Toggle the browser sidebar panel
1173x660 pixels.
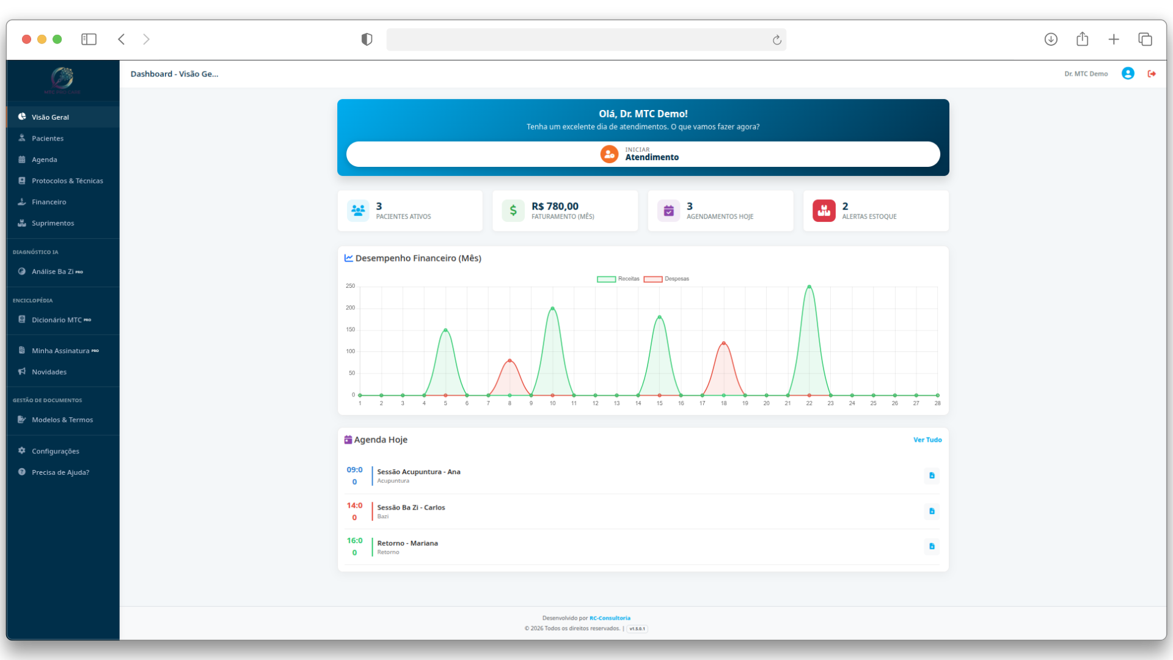point(89,40)
